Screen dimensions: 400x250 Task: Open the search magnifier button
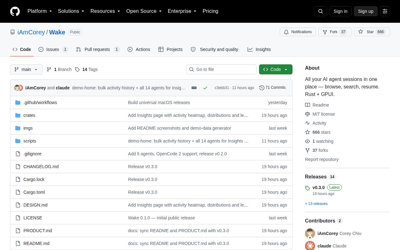tap(321, 11)
